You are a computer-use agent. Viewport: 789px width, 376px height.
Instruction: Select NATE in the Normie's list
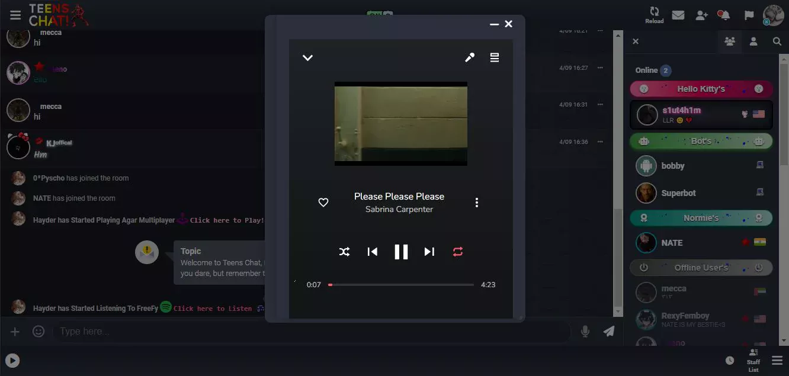[x=701, y=243]
